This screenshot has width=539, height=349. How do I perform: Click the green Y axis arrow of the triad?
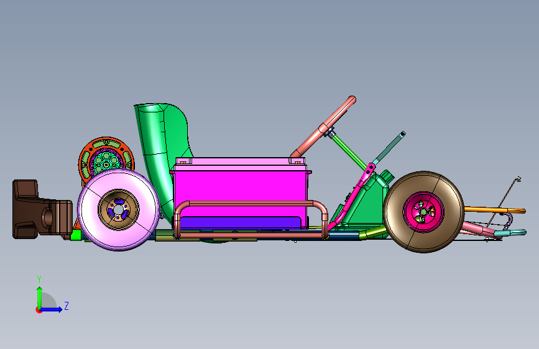[x=40, y=297]
